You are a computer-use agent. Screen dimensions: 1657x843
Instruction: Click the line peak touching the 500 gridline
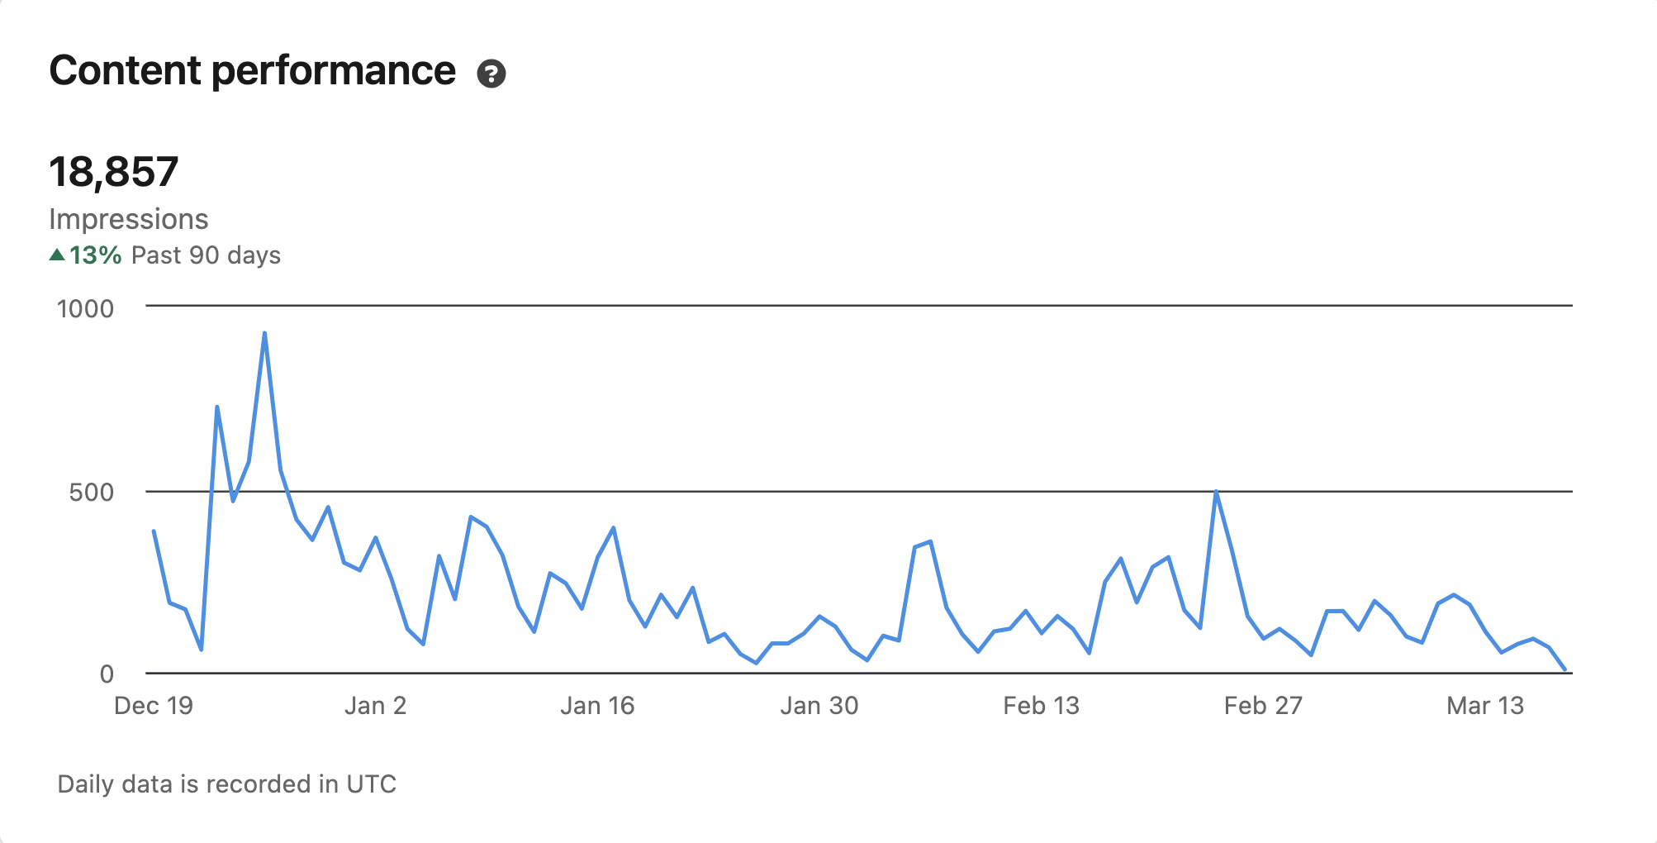click(x=1216, y=492)
